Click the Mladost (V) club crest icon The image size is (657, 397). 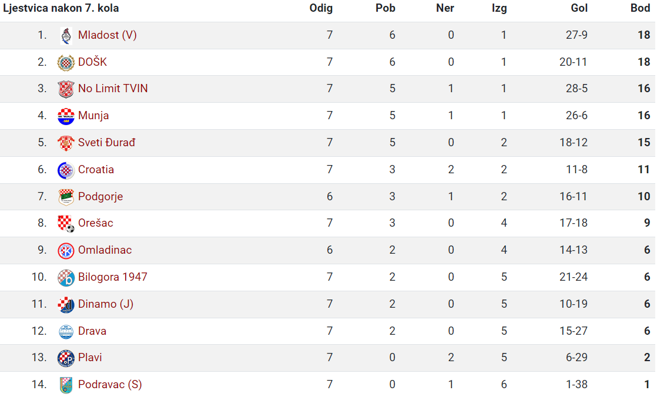(66, 36)
